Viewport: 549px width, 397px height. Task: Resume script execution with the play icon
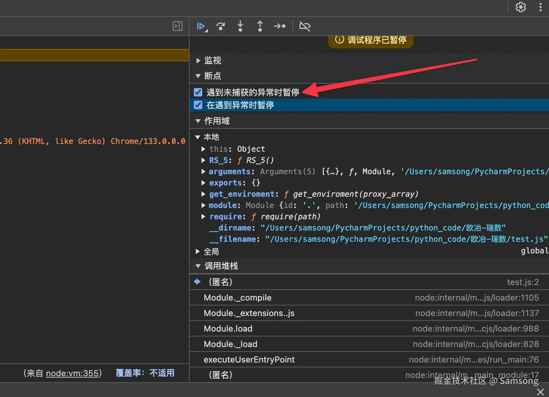[202, 26]
